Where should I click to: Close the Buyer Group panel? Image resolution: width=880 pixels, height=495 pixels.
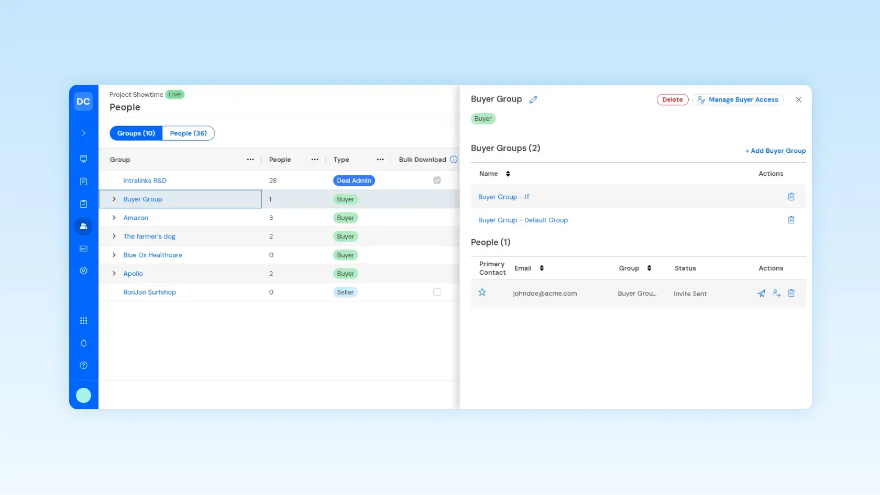click(x=798, y=99)
